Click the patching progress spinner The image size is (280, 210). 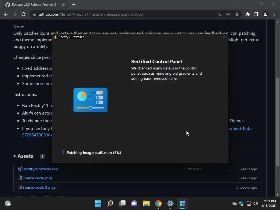tap(63, 152)
